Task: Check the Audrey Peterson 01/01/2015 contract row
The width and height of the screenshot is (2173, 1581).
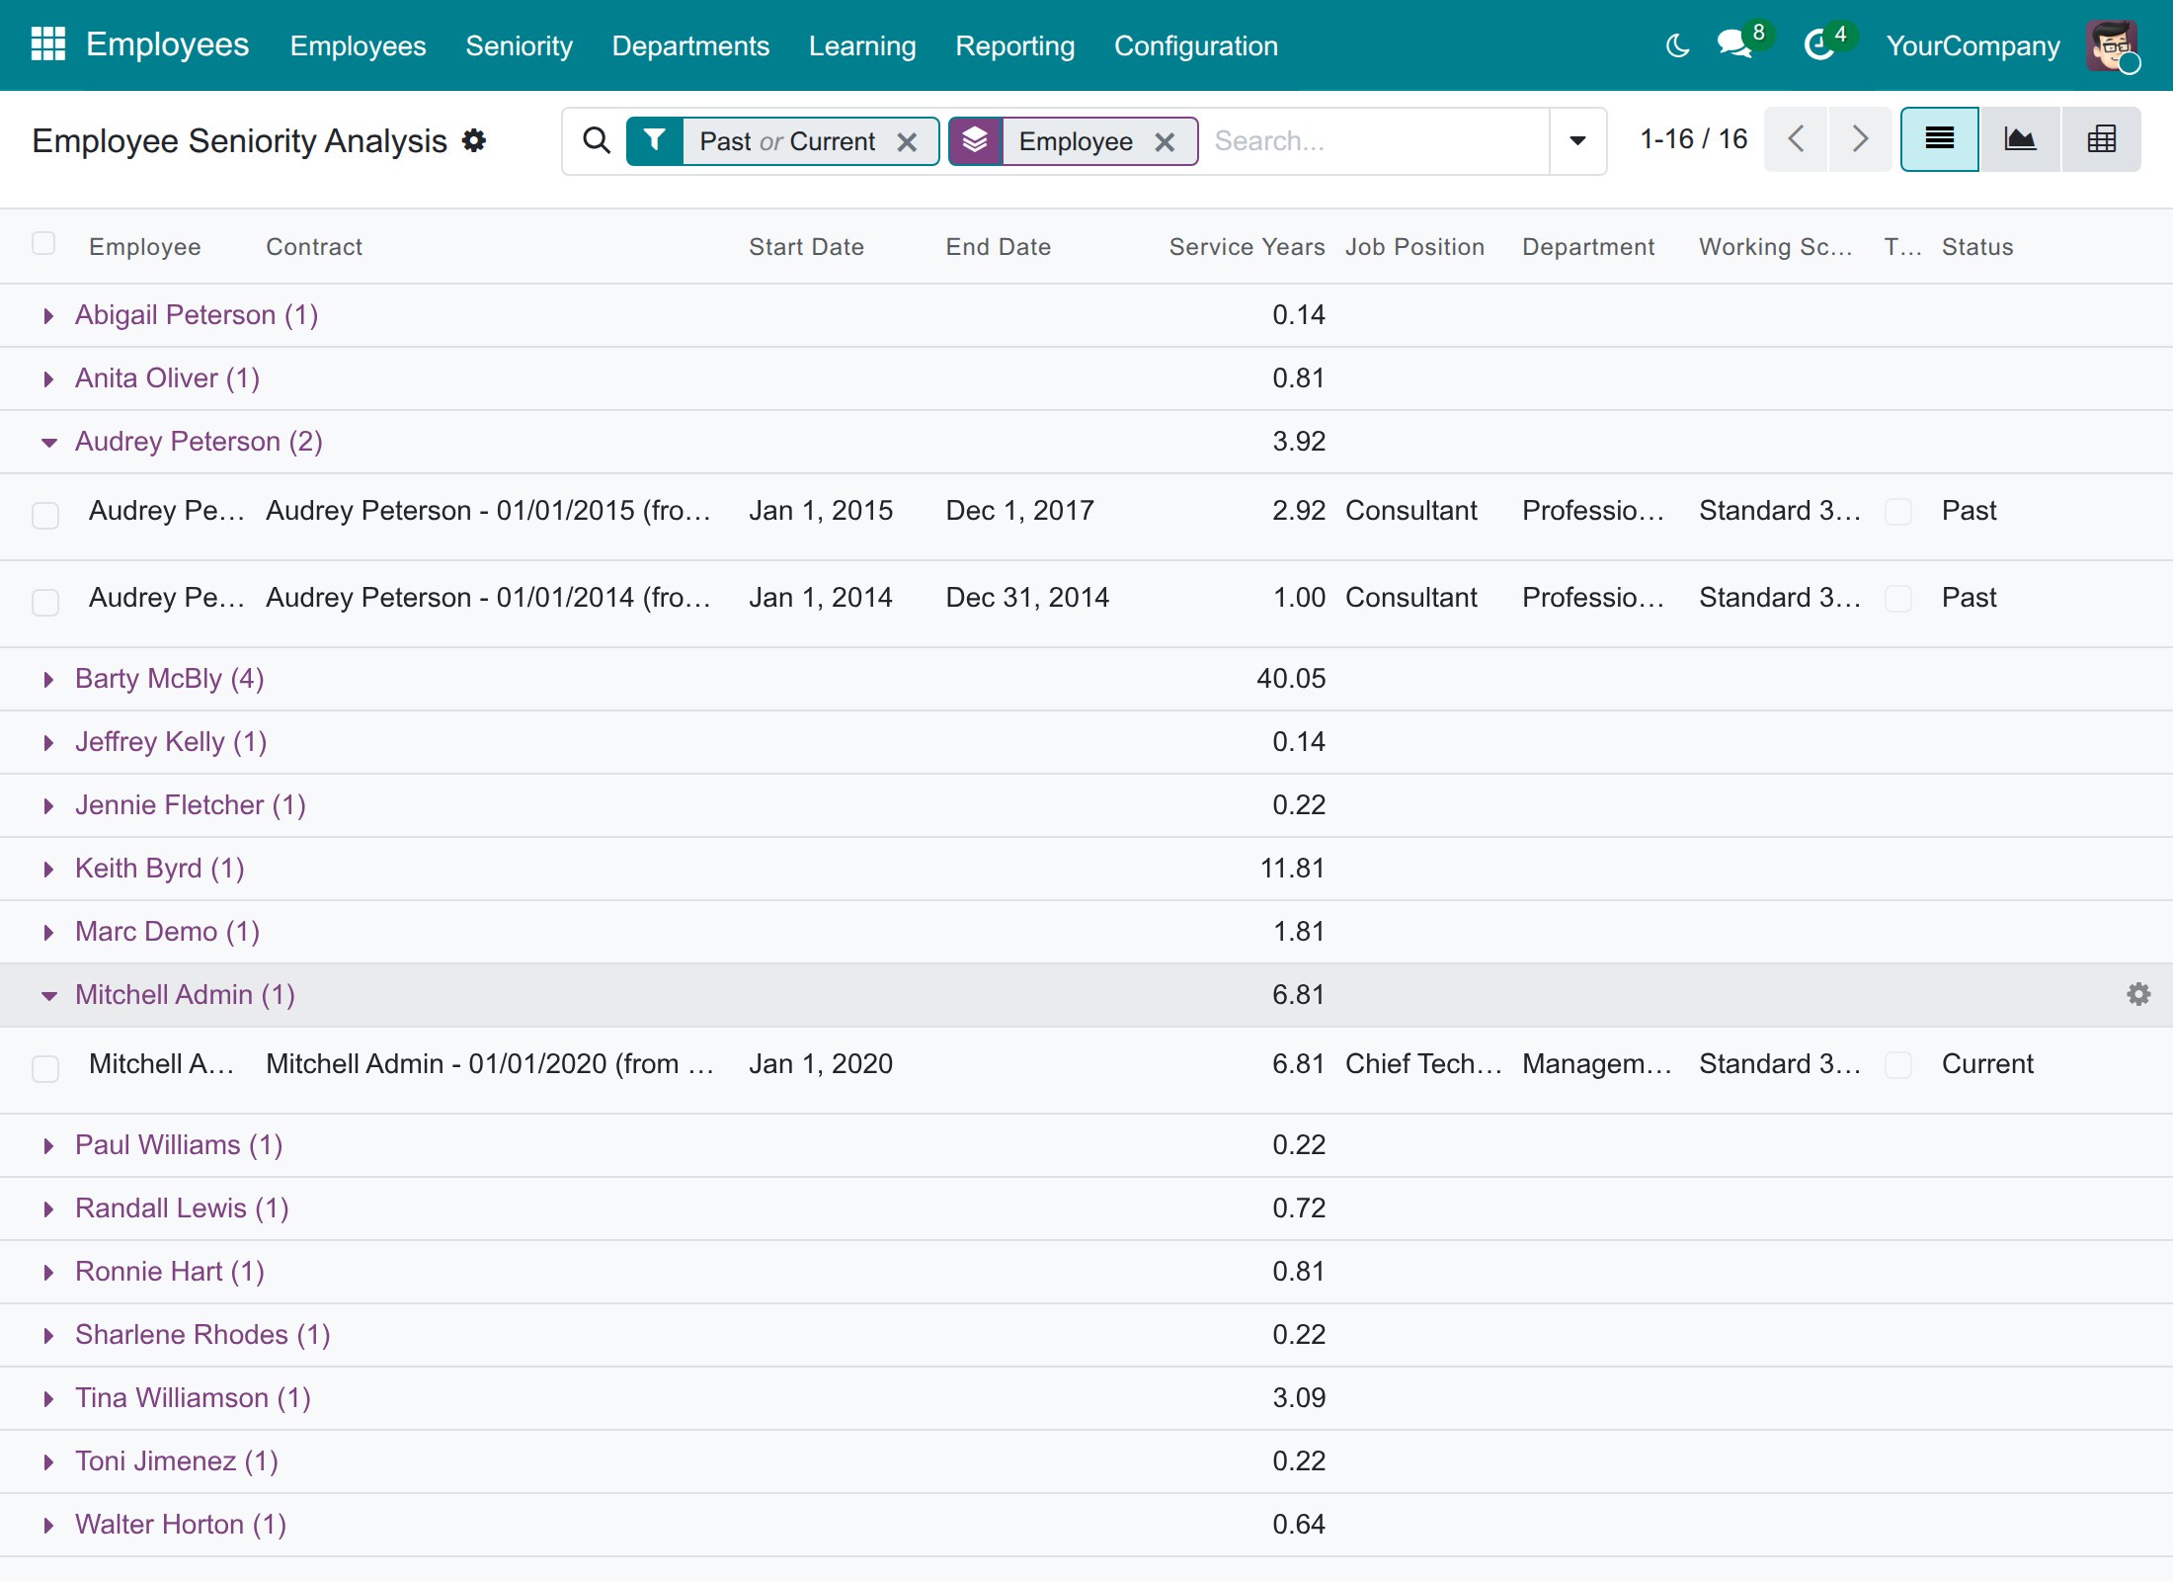Action: tap(45, 515)
